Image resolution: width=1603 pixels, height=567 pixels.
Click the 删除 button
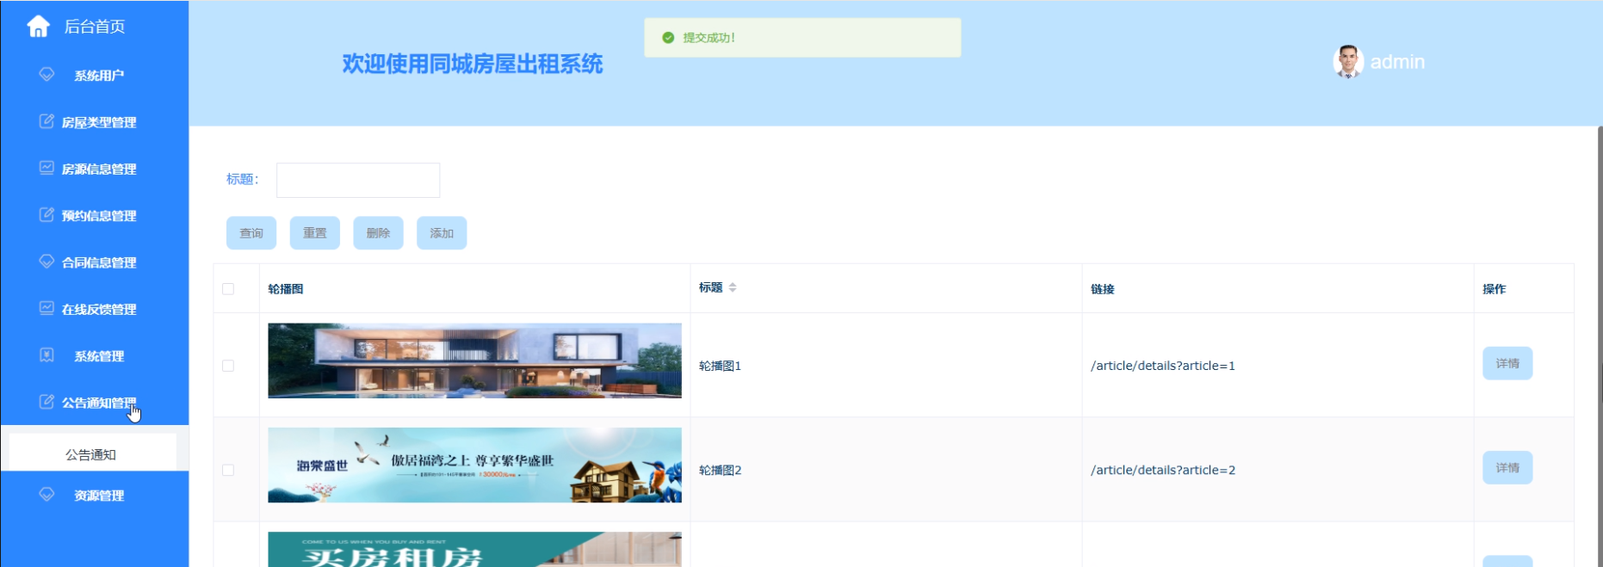378,233
